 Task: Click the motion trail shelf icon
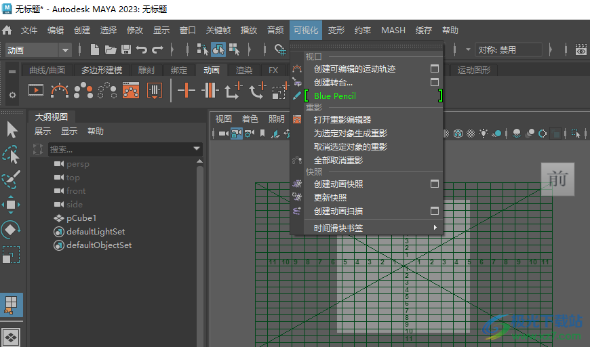click(x=60, y=91)
